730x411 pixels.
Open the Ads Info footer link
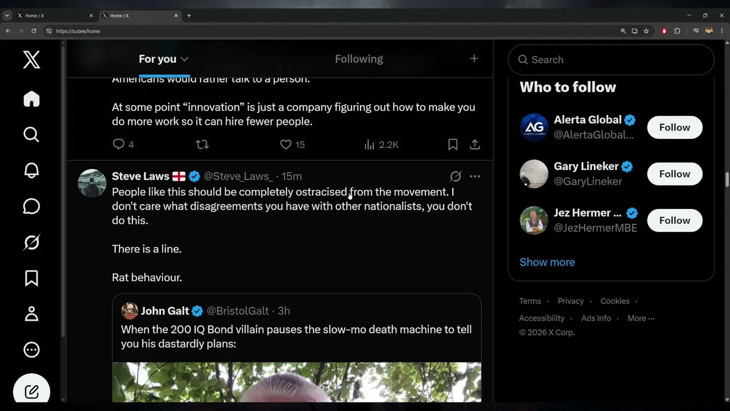596,318
